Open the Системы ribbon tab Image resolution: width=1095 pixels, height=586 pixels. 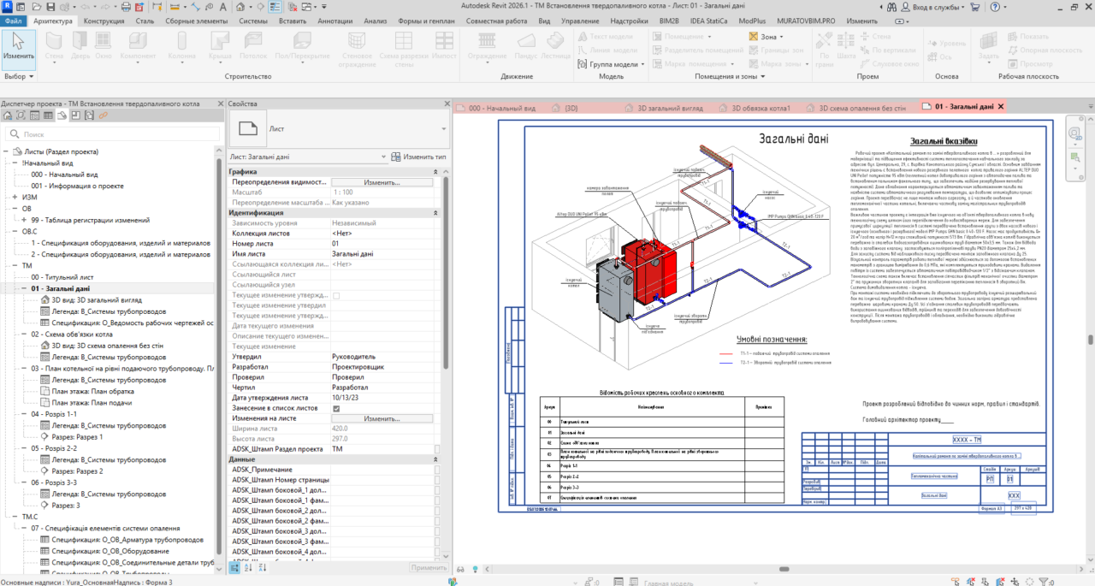pyautogui.click(x=253, y=20)
